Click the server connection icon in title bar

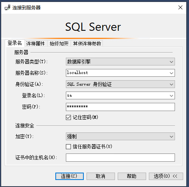pyautogui.click(x=7, y=7)
